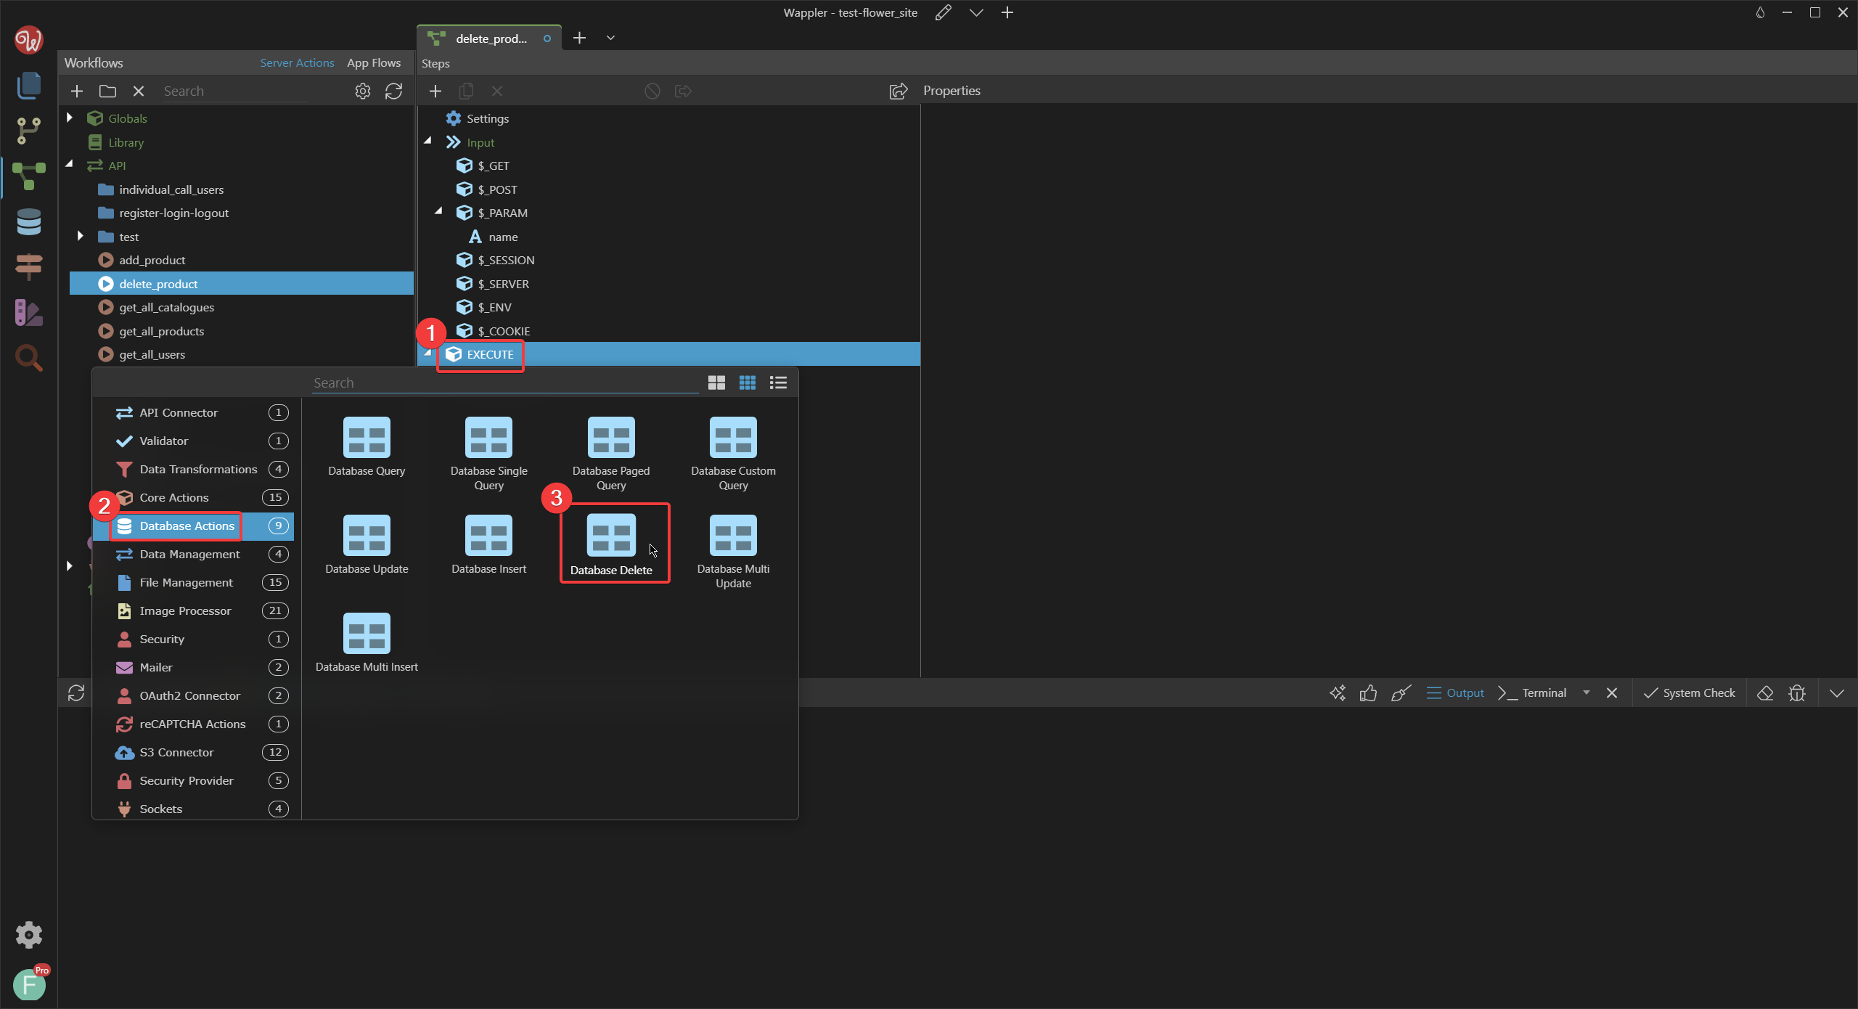Delete the selected workflow
Viewport: 1858px width, 1009px height.
(x=139, y=91)
